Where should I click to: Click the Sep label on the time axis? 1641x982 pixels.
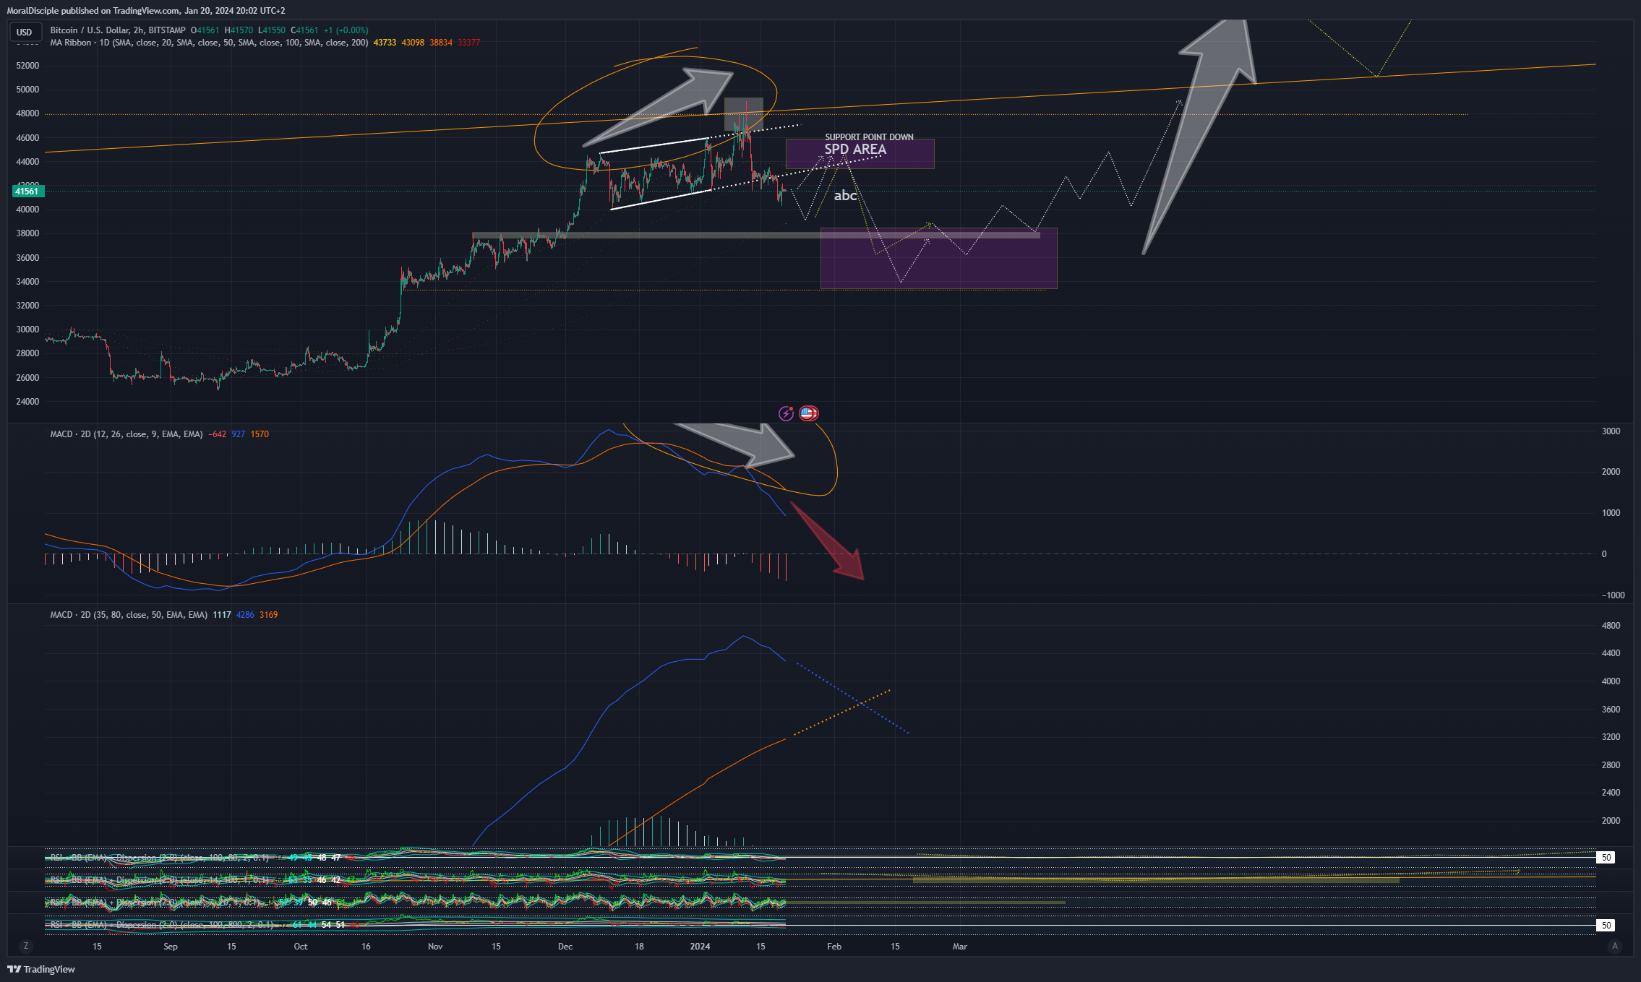coord(171,947)
